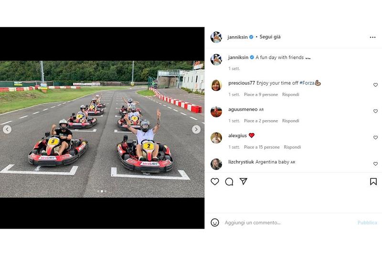Like the alexgius comment heart
This screenshot has width=382, height=254.
375,138
